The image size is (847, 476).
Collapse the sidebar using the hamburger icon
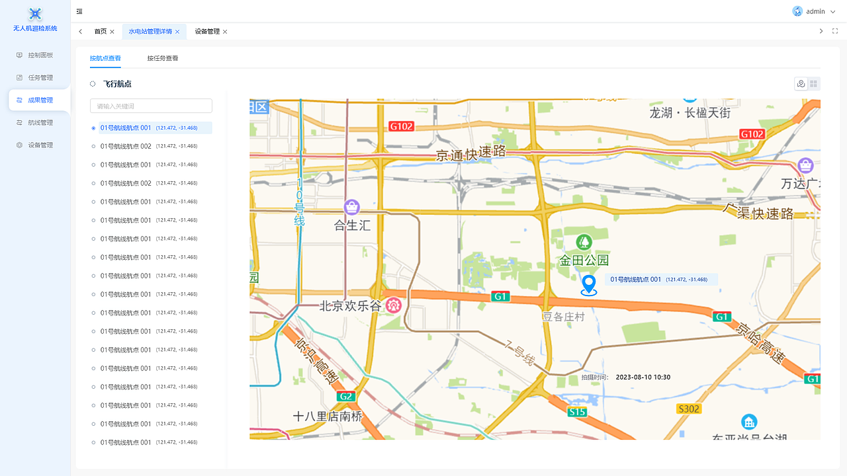(x=79, y=11)
